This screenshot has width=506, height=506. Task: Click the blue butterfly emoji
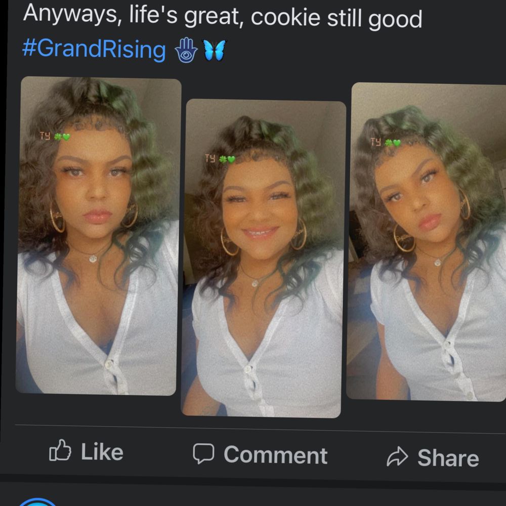click(214, 50)
